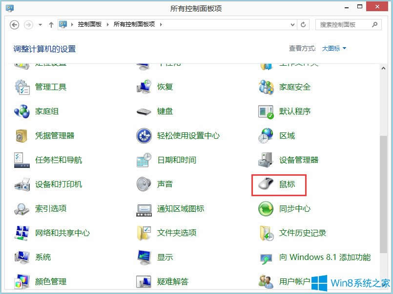
Task: Open the recent locations dropdown next to forward button
Action: (39, 24)
